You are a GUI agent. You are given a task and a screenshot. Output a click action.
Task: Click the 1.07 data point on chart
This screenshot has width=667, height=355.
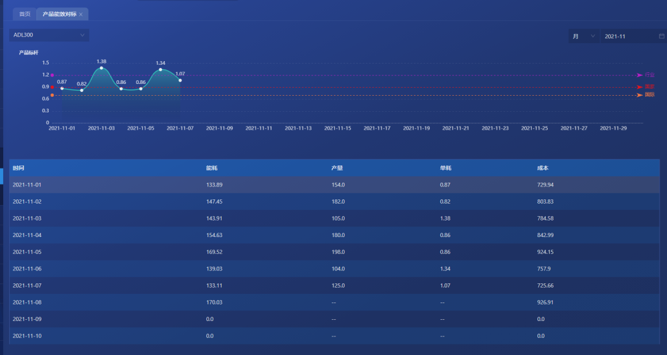pyautogui.click(x=180, y=80)
